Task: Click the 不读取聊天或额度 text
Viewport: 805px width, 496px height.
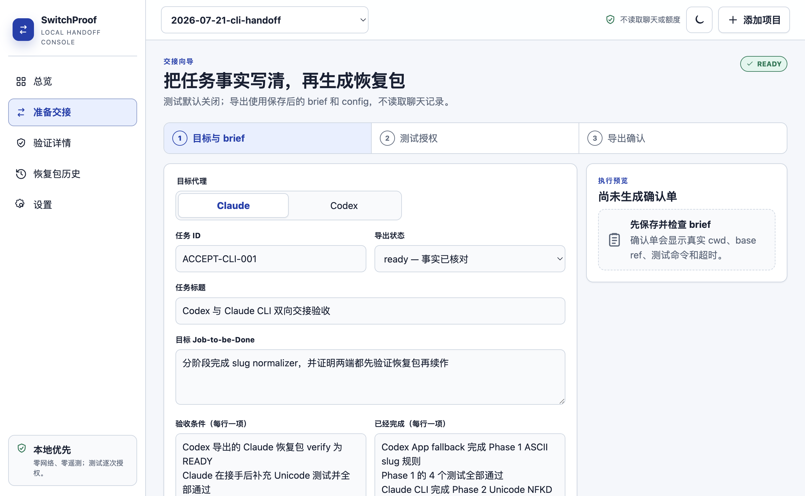Action: 650,20
